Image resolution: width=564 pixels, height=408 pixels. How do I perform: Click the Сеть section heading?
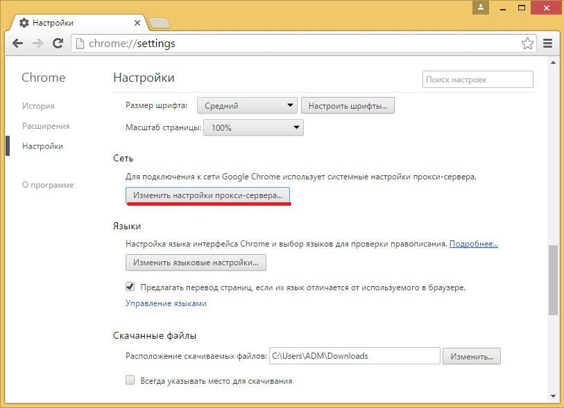[x=123, y=159]
